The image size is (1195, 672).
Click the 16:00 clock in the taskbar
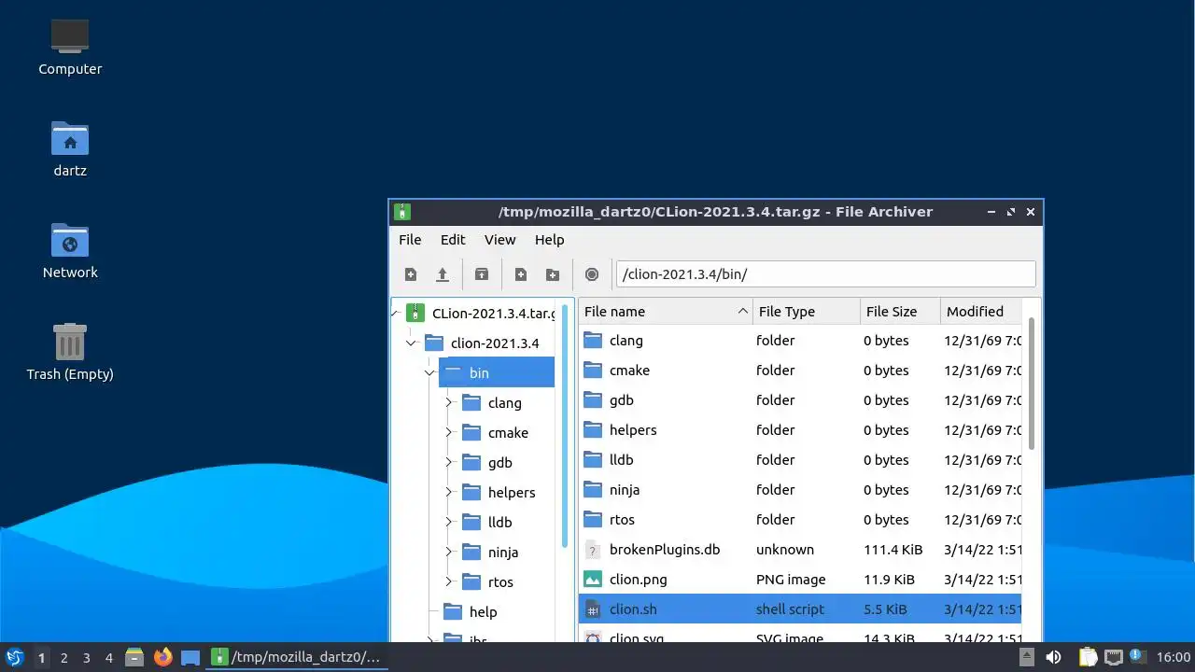(1174, 657)
